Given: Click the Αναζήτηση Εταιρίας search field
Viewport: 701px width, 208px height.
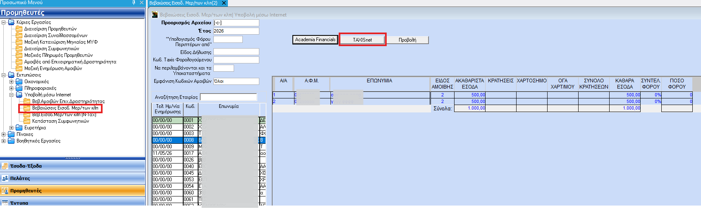Looking at the screenshot, I should (228, 97).
